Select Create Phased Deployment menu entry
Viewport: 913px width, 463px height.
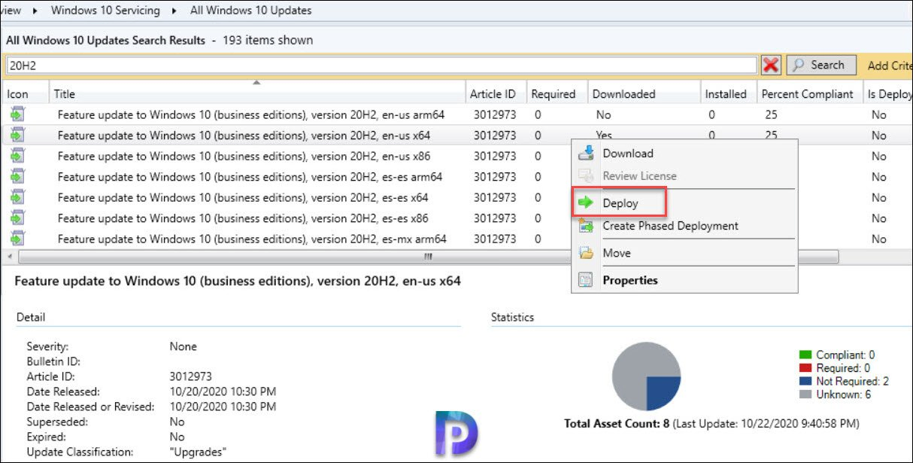pos(671,226)
